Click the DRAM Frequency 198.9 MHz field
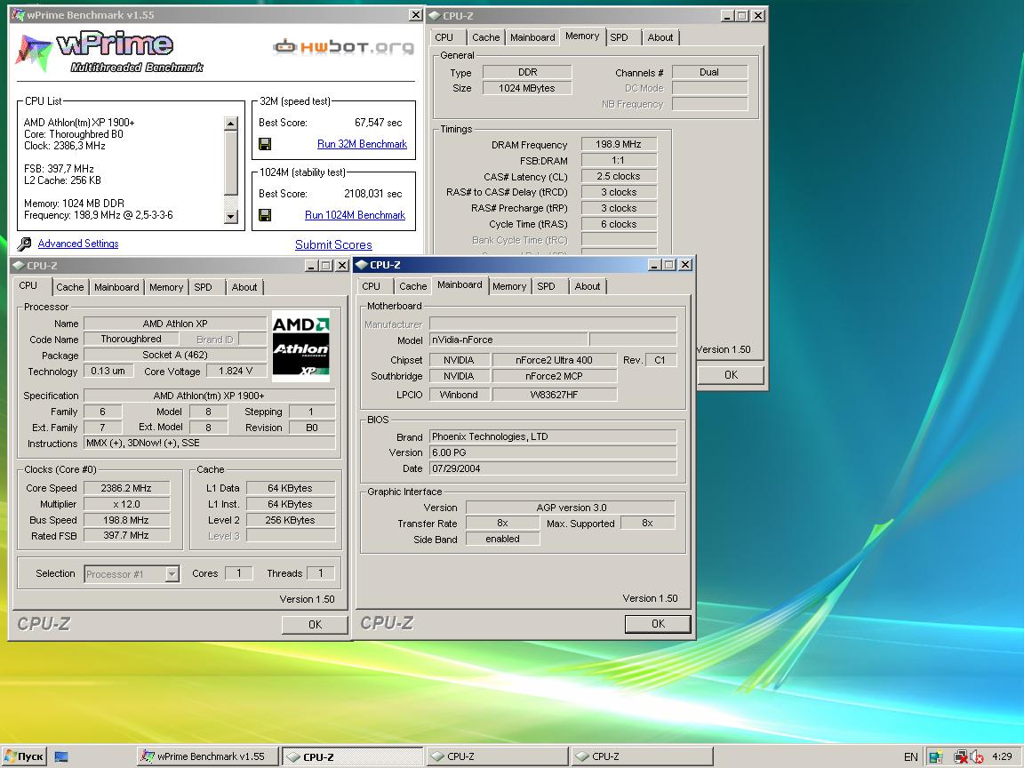1024x768 pixels. coord(619,144)
